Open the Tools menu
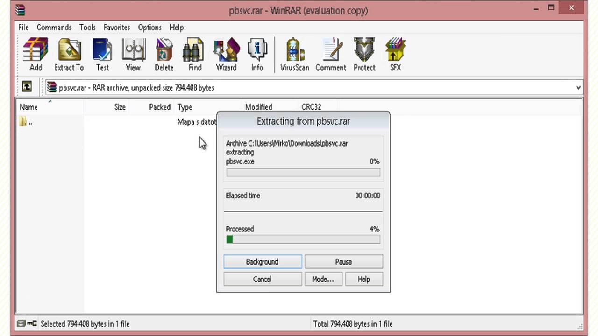This screenshot has height=336, width=598. click(87, 27)
